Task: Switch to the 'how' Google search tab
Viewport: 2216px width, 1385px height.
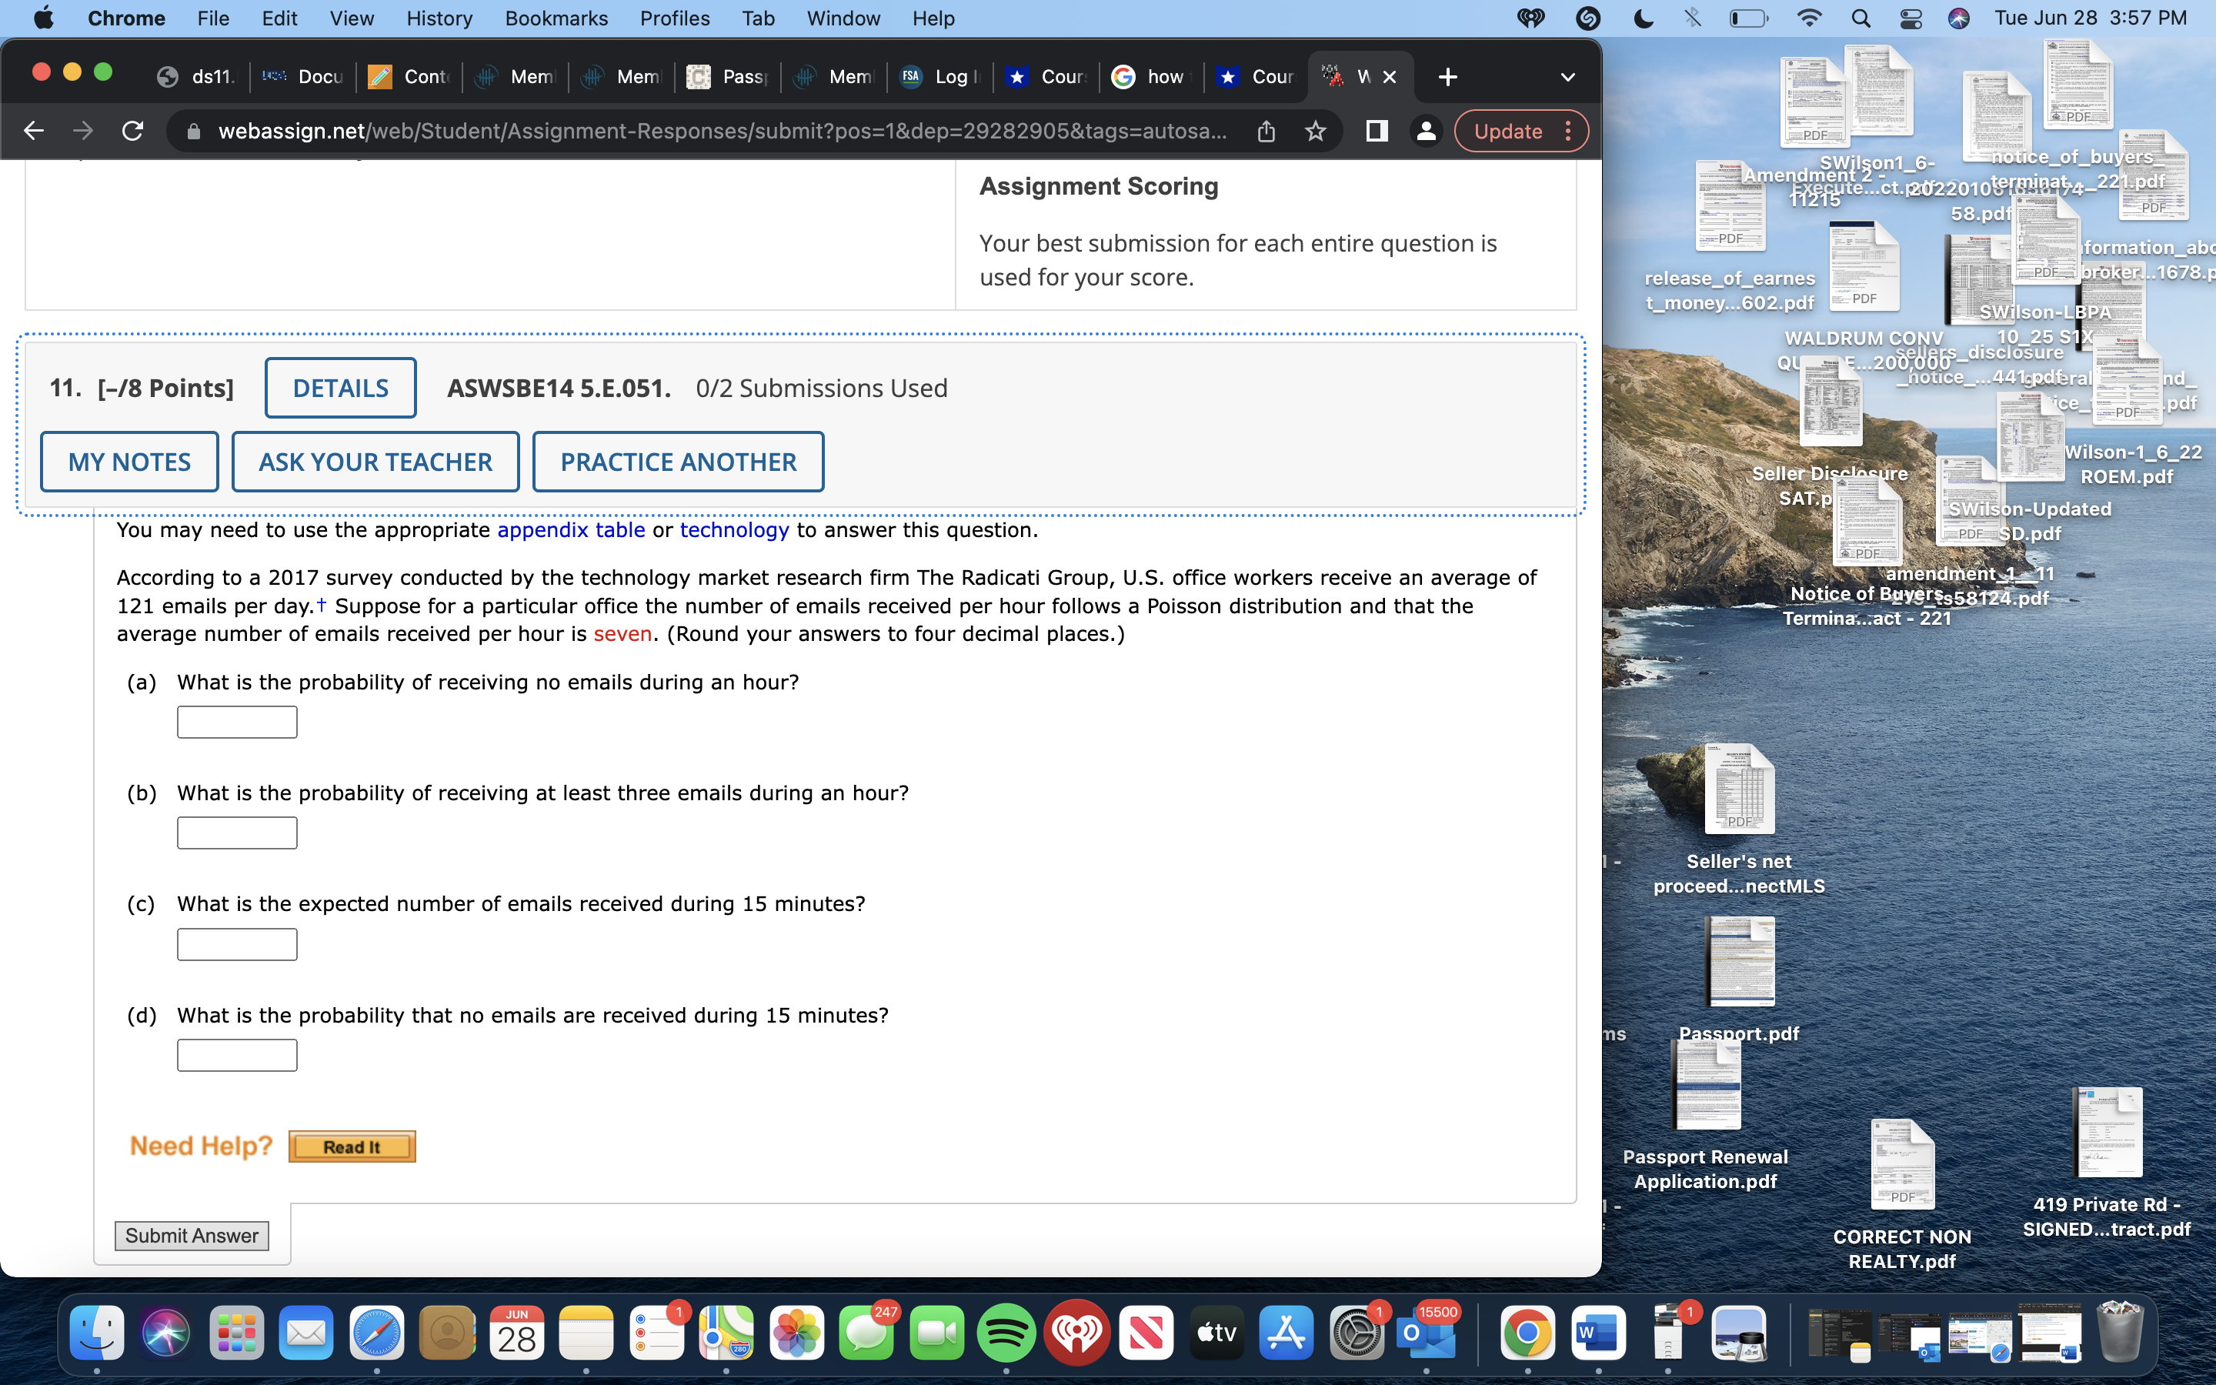Action: tap(1150, 77)
